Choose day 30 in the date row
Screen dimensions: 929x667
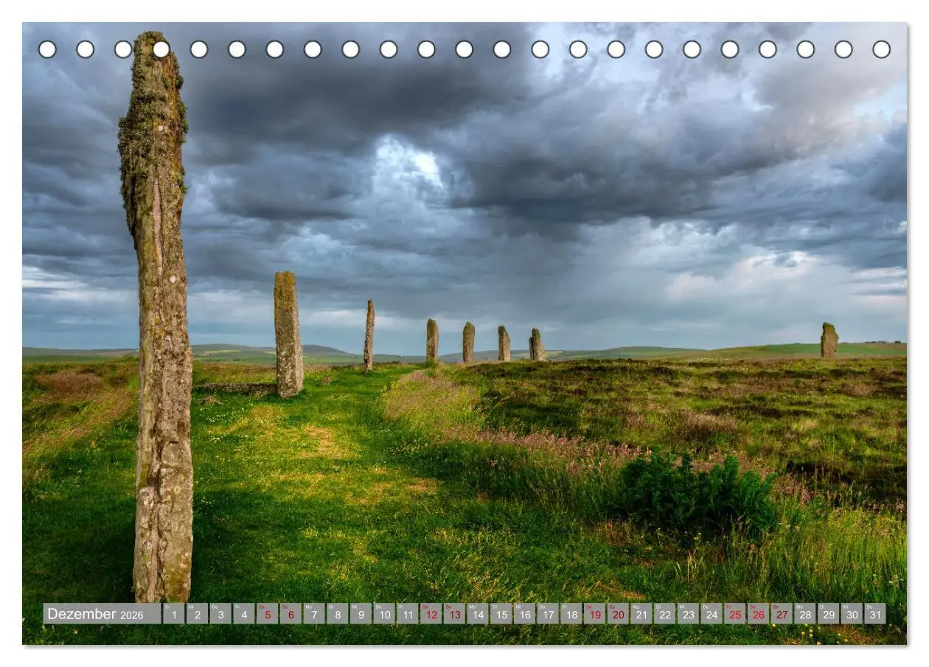pos(852,614)
